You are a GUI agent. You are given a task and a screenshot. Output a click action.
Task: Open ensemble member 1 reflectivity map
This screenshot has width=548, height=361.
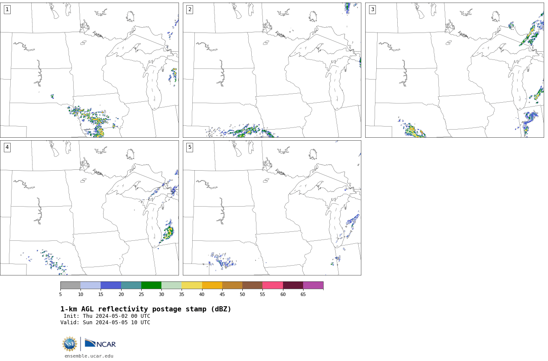pyautogui.click(x=89, y=70)
